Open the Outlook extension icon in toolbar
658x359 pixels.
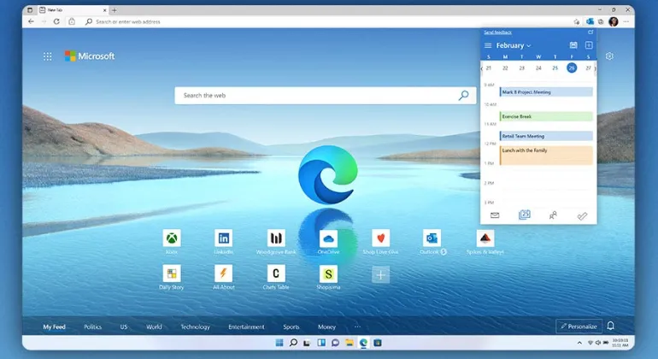590,21
